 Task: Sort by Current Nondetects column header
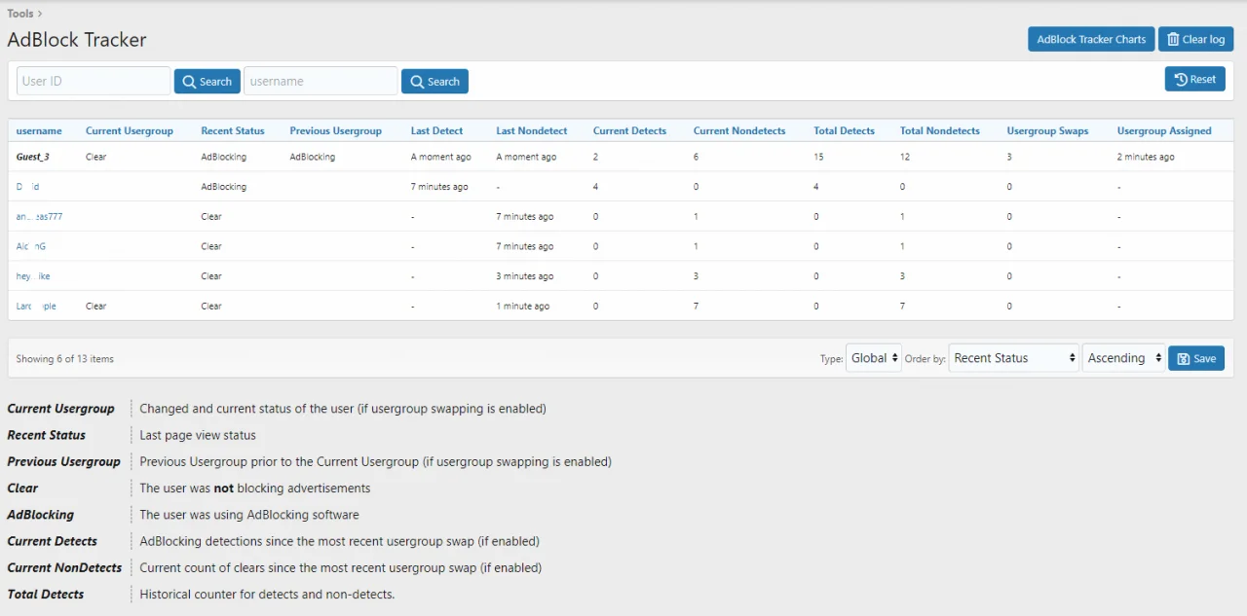[x=738, y=130]
